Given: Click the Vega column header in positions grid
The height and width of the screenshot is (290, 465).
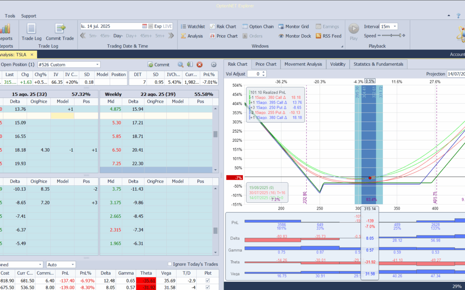Looking at the screenshot, I should click(166, 273).
